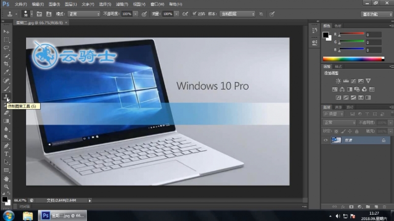Click the color spectrum ramp
This screenshot has width=394, height=221.
pyautogui.click(x=353, y=59)
